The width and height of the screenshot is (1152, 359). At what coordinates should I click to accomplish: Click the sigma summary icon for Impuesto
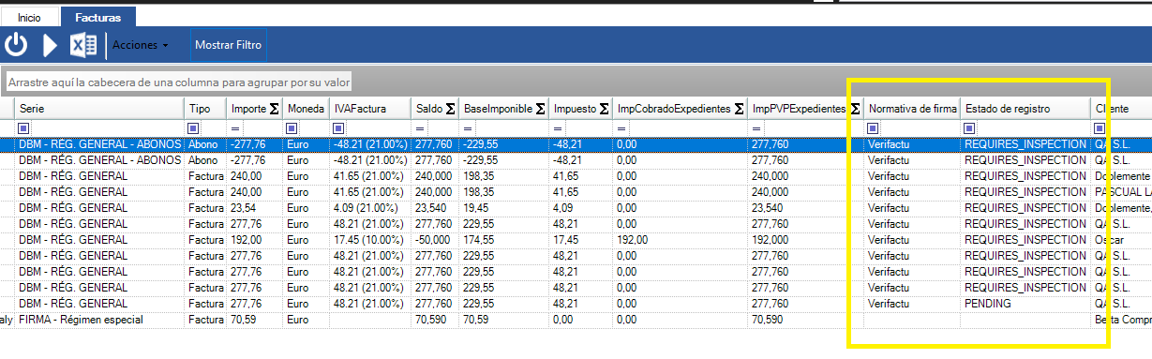click(x=603, y=110)
